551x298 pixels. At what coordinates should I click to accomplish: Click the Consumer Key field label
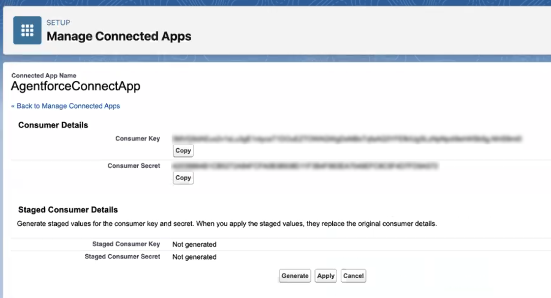coord(138,139)
